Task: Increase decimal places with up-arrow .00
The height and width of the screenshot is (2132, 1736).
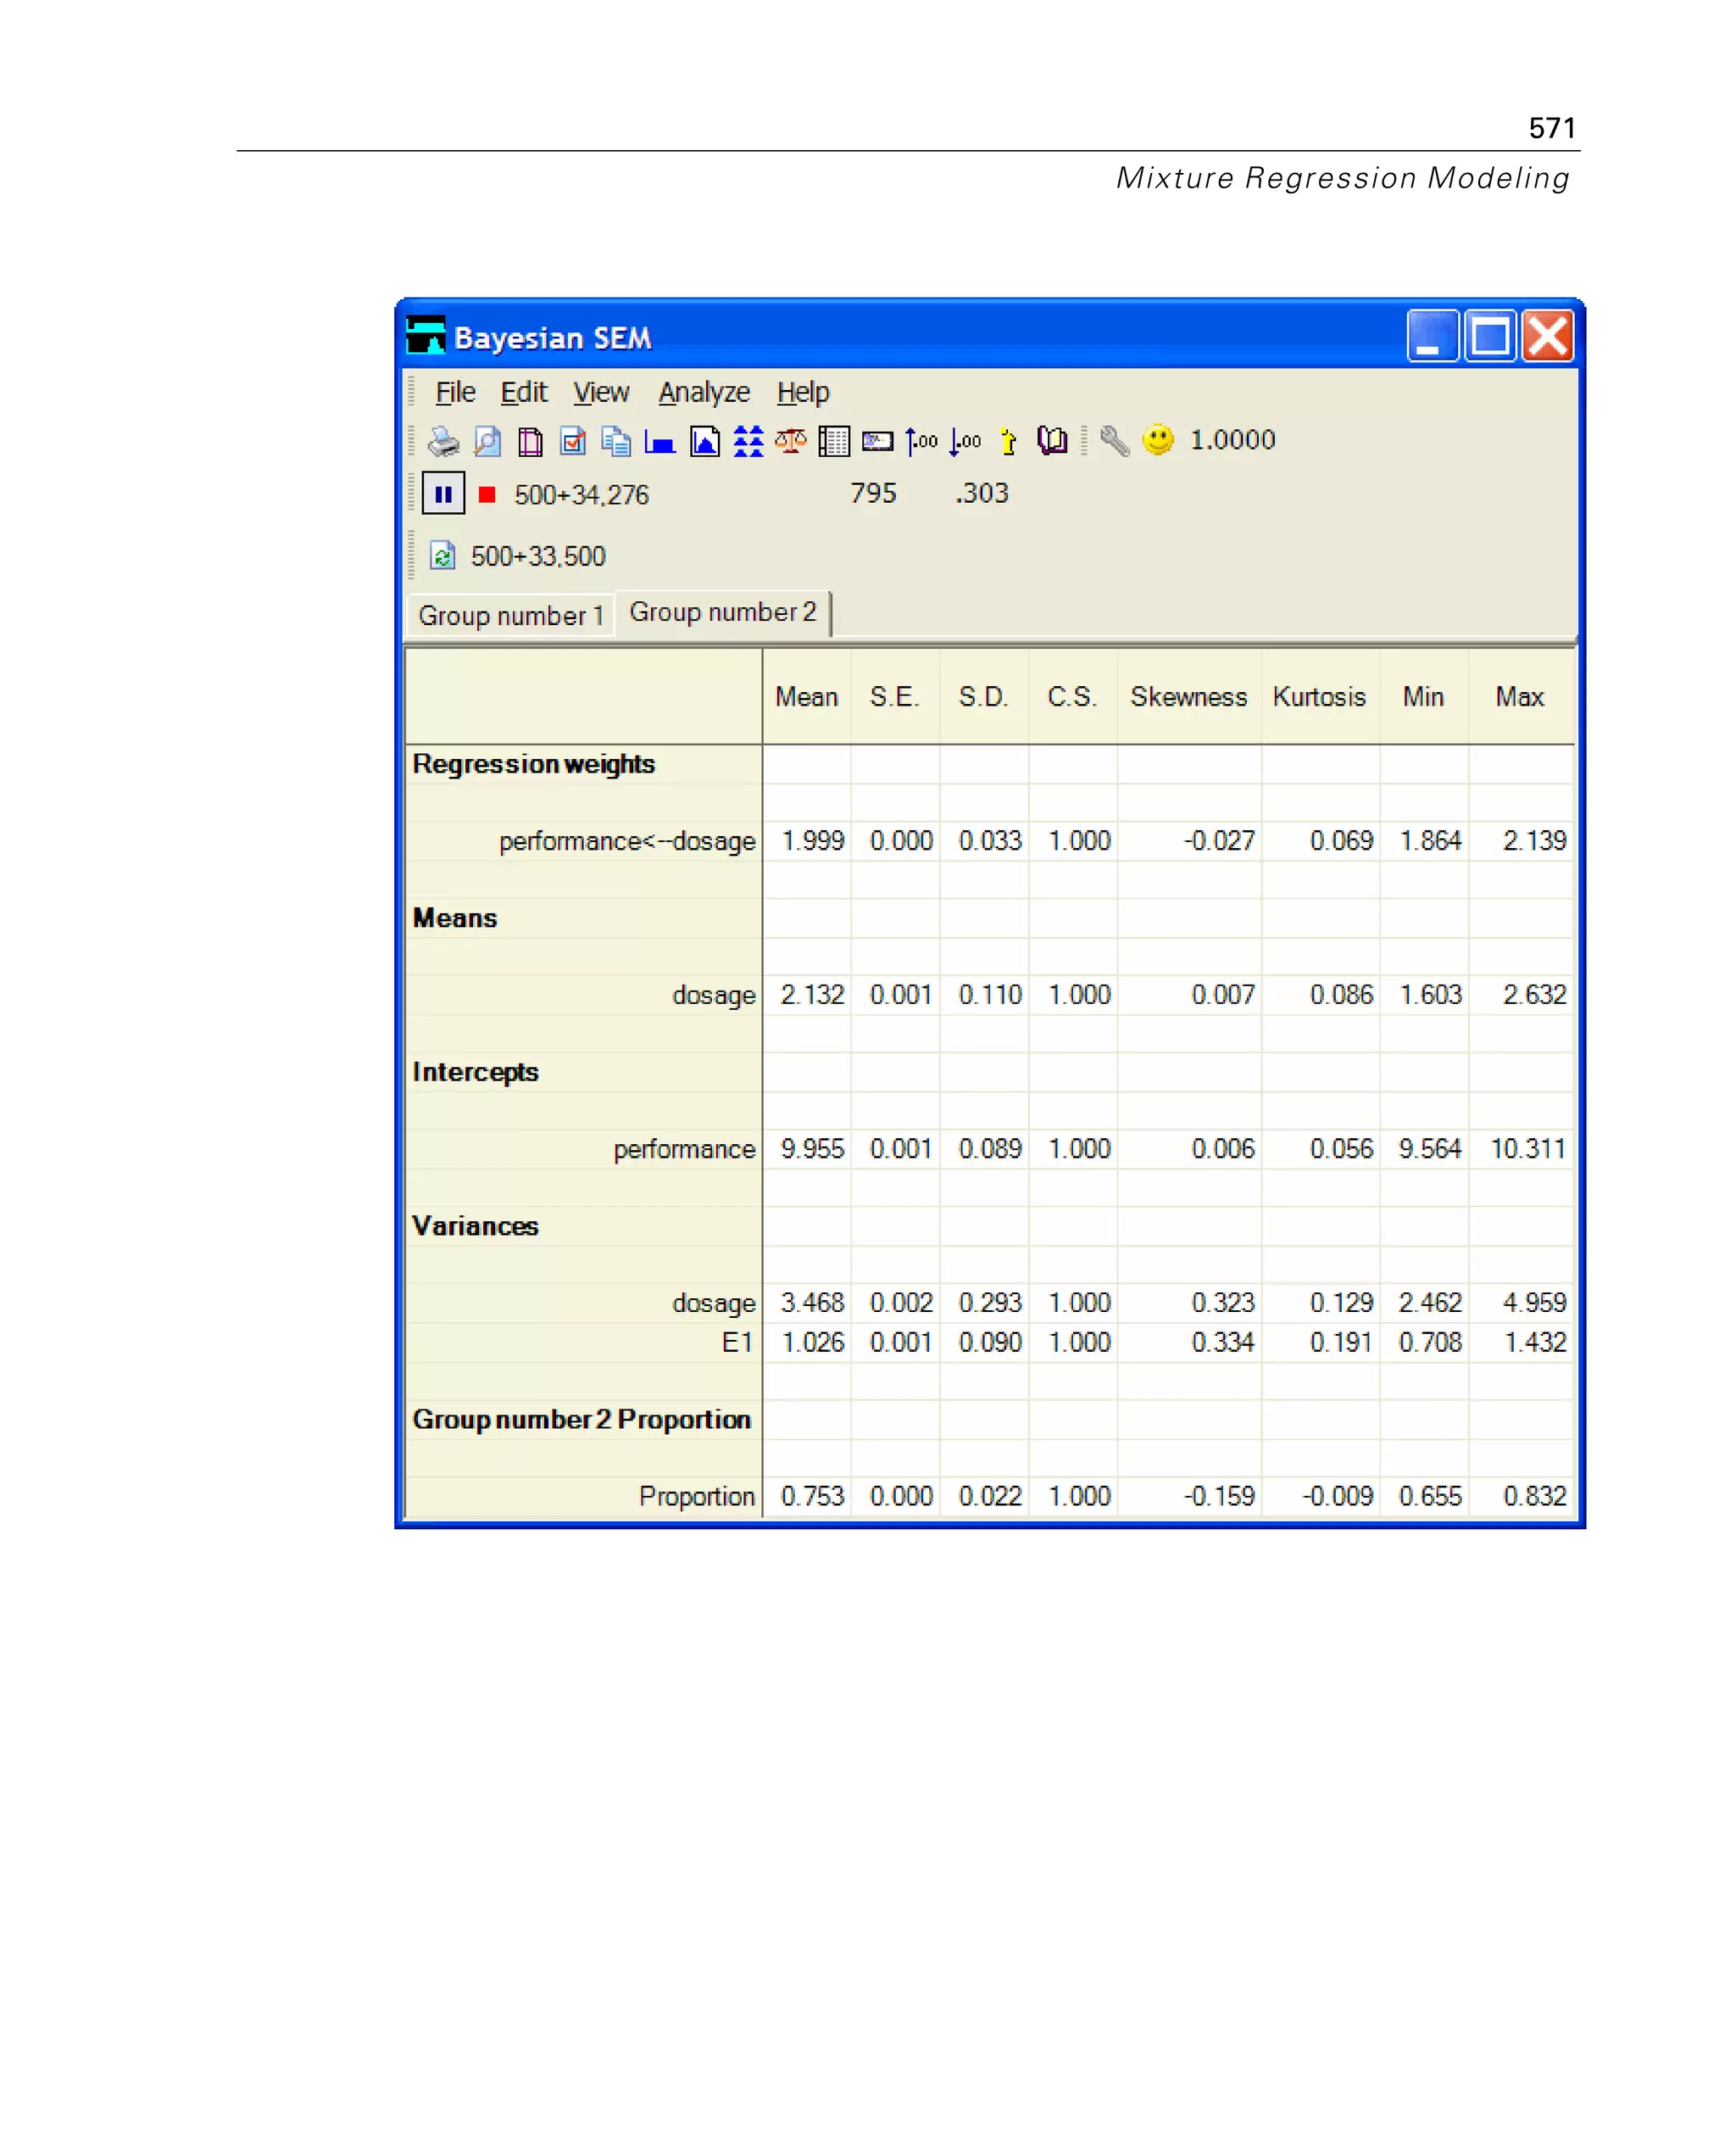Action: [921, 441]
